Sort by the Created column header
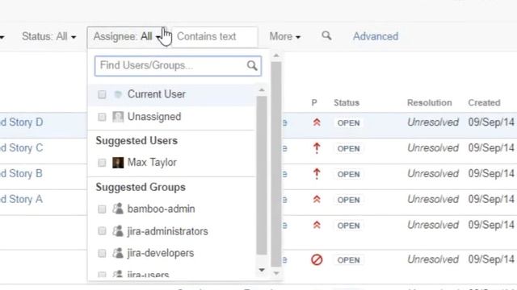Viewport: 517px width, 290px height. click(484, 103)
